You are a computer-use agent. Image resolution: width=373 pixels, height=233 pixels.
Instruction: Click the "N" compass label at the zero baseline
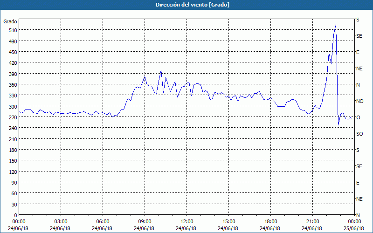click(x=358, y=215)
